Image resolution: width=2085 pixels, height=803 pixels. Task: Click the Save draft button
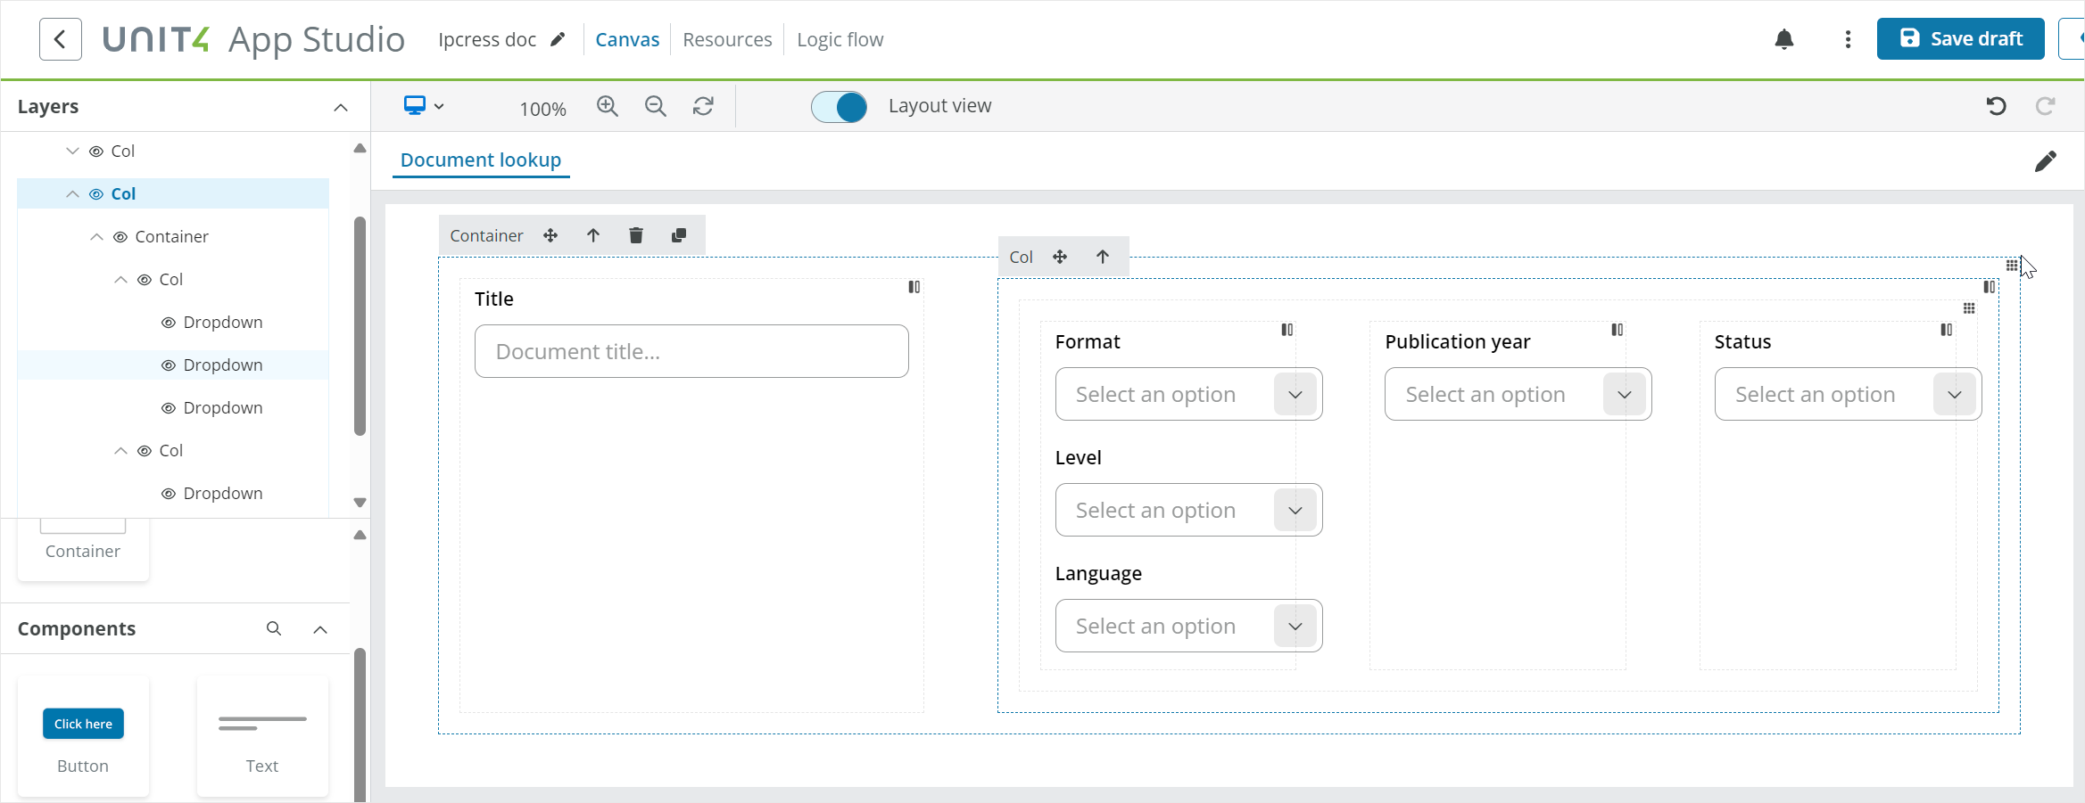point(1960,38)
